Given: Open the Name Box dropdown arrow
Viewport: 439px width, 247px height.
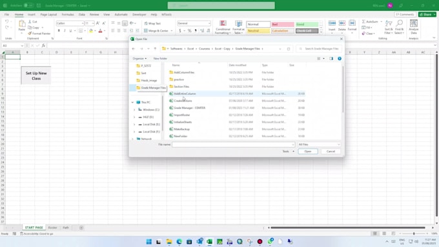Looking at the screenshot, I should coord(22,46).
